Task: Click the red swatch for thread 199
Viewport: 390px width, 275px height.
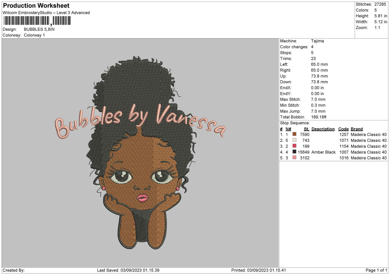Action: click(x=294, y=146)
